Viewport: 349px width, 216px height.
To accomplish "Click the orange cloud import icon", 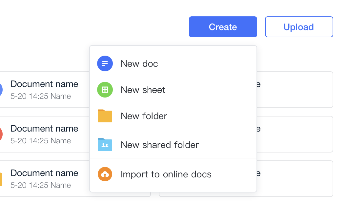I will tap(105, 174).
